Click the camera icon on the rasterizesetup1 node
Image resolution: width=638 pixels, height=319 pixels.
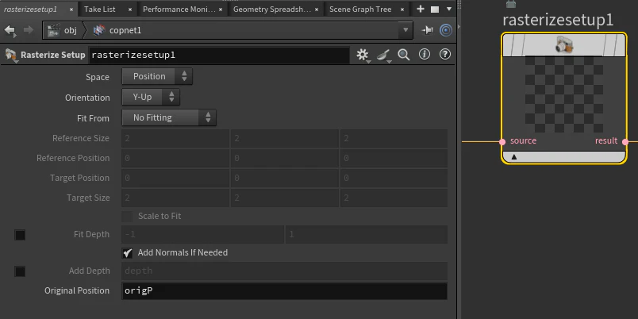[x=564, y=44]
